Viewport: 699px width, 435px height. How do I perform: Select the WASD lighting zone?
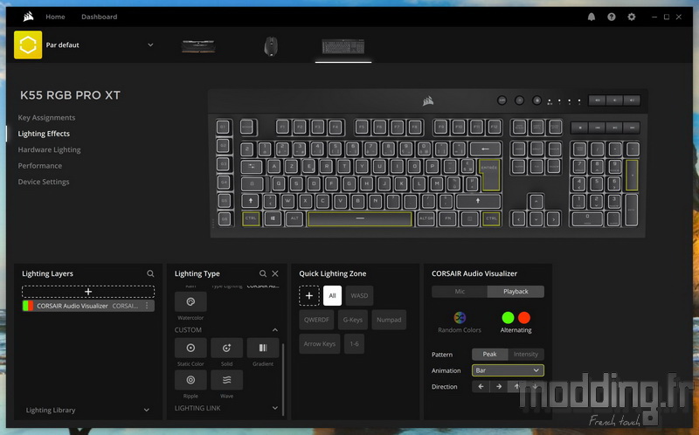coord(359,295)
